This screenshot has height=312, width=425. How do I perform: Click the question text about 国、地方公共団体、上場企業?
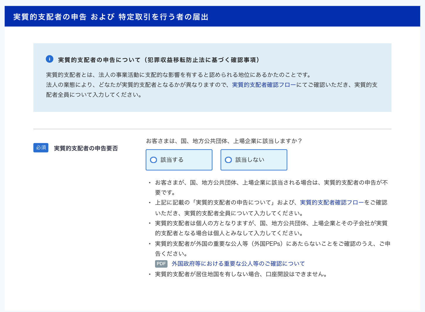224,141
